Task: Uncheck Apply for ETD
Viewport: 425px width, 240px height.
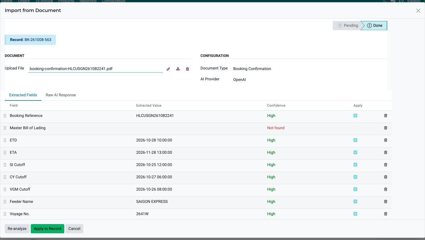Action: coord(355,140)
